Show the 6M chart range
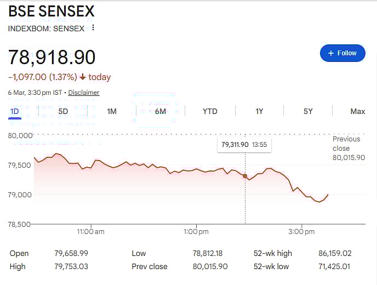 (161, 111)
